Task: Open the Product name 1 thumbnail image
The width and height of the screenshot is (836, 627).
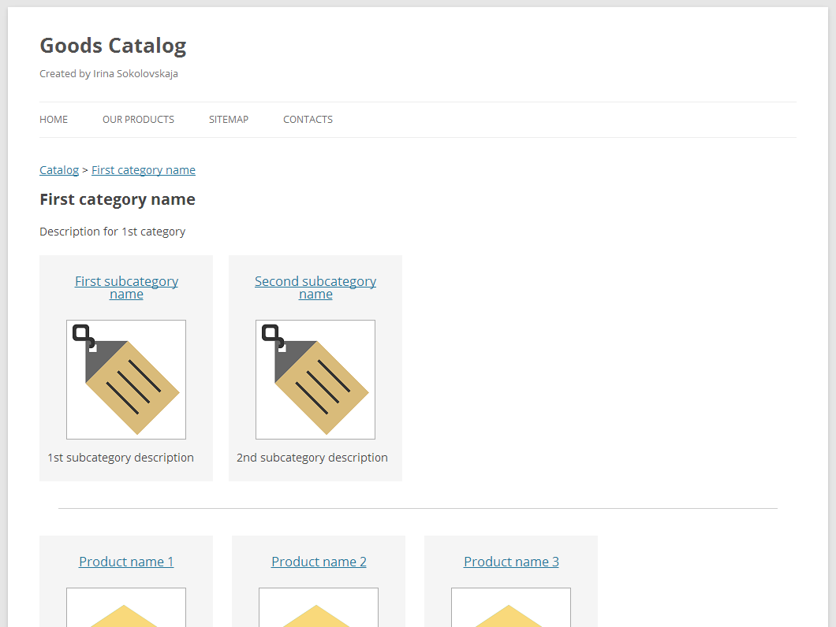Action: point(126,608)
